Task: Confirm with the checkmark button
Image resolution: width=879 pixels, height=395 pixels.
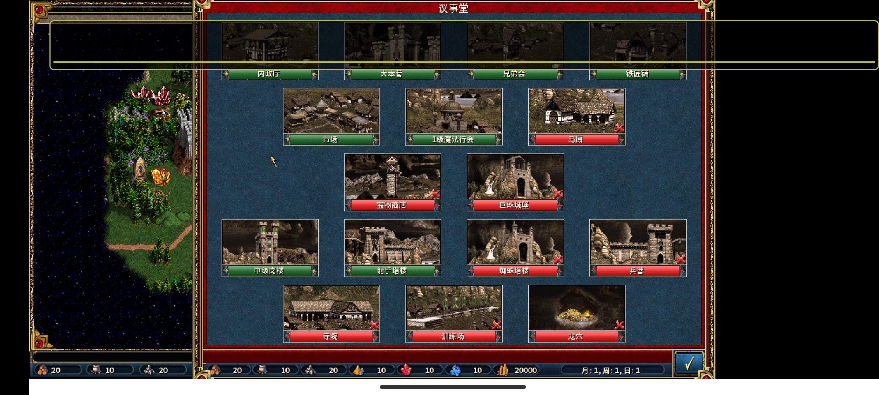Action: 689,363
